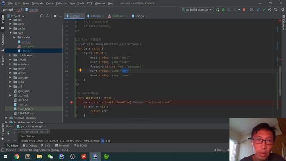Select README.md in the project tree
The height and width of the screenshot is (161, 286).
(26, 113)
